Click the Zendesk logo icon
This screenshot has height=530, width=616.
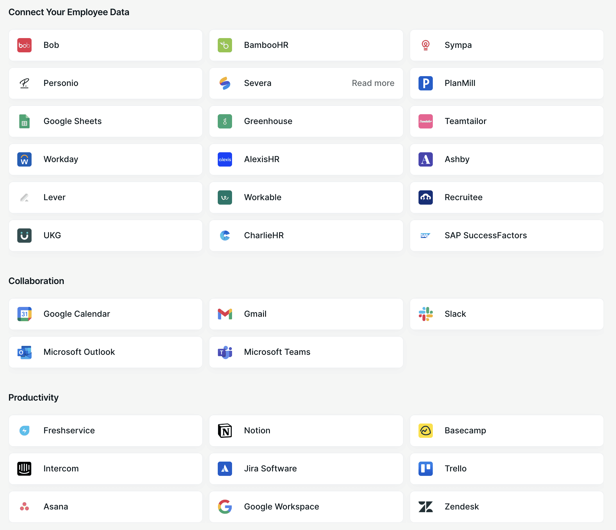425,507
